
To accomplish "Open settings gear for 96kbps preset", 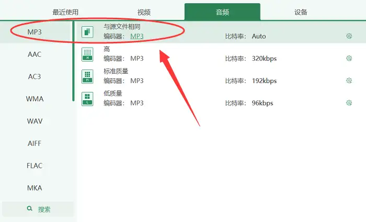I will click(x=349, y=102).
